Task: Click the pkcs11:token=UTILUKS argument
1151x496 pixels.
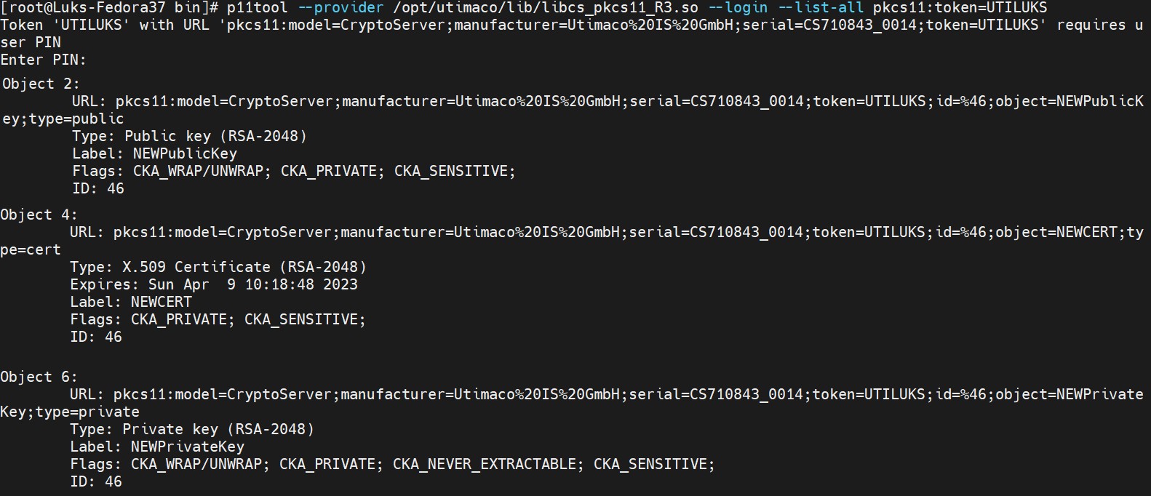Action: tap(960, 8)
